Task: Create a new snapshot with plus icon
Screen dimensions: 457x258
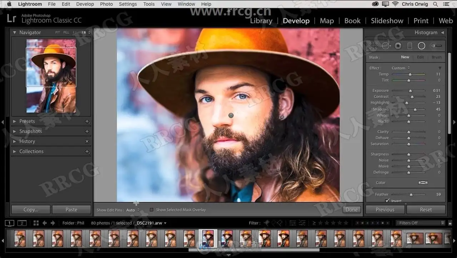Action: tap(87, 132)
